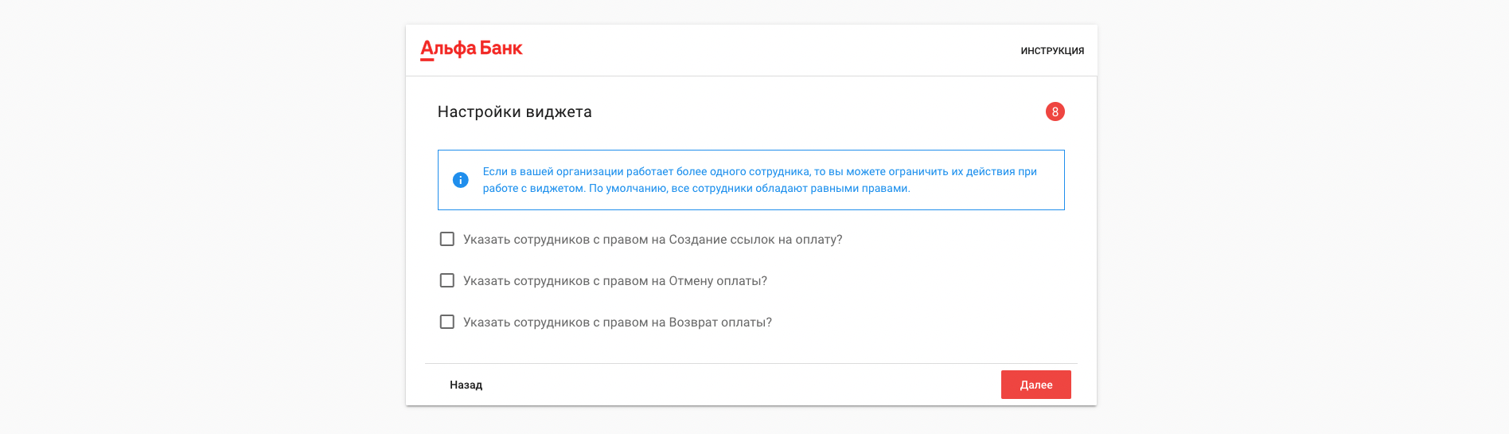Enable employees for Создание ссылок на оплату
Image resolution: width=1509 pixels, height=434 pixels.
pyautogui.click(x=447, y=239)
